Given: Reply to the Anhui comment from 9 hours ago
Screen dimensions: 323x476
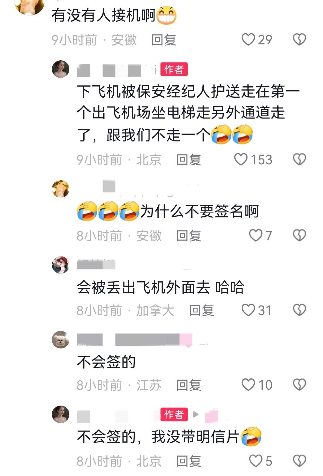Looking at the screenshot, I should [x=164, y=40].
